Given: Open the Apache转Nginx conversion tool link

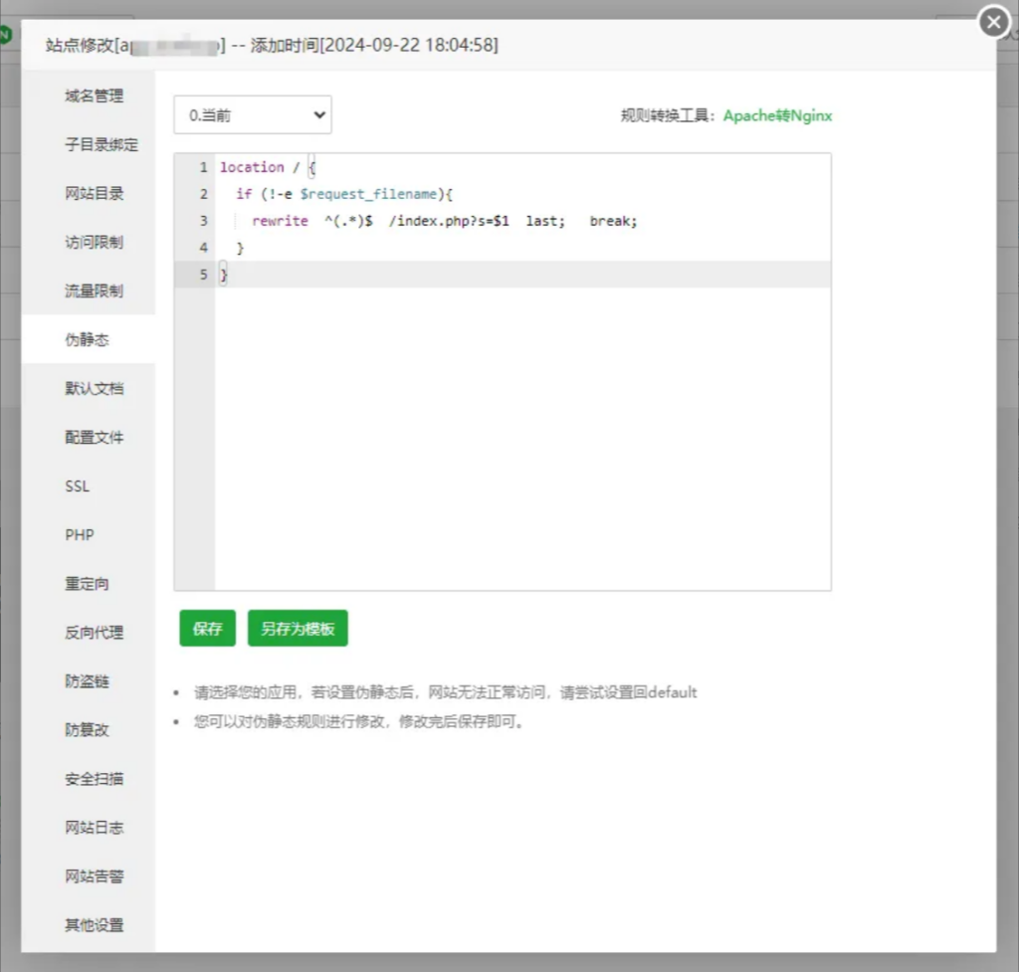Looking at the screenshot, I should click(777, 115).
